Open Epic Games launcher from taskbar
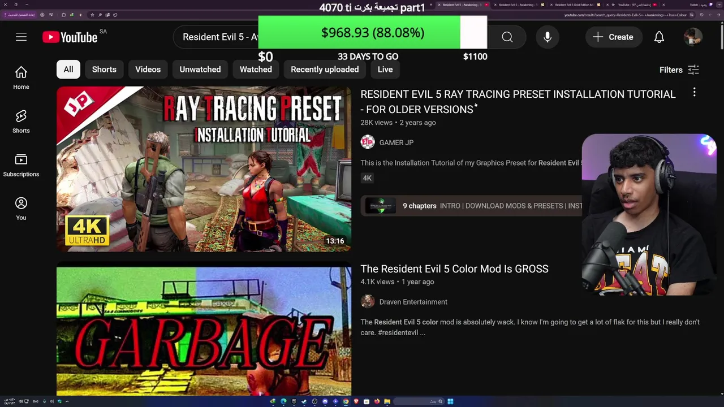 [294, 401]
